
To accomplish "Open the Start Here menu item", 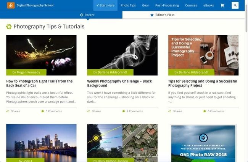I will 105,5.
